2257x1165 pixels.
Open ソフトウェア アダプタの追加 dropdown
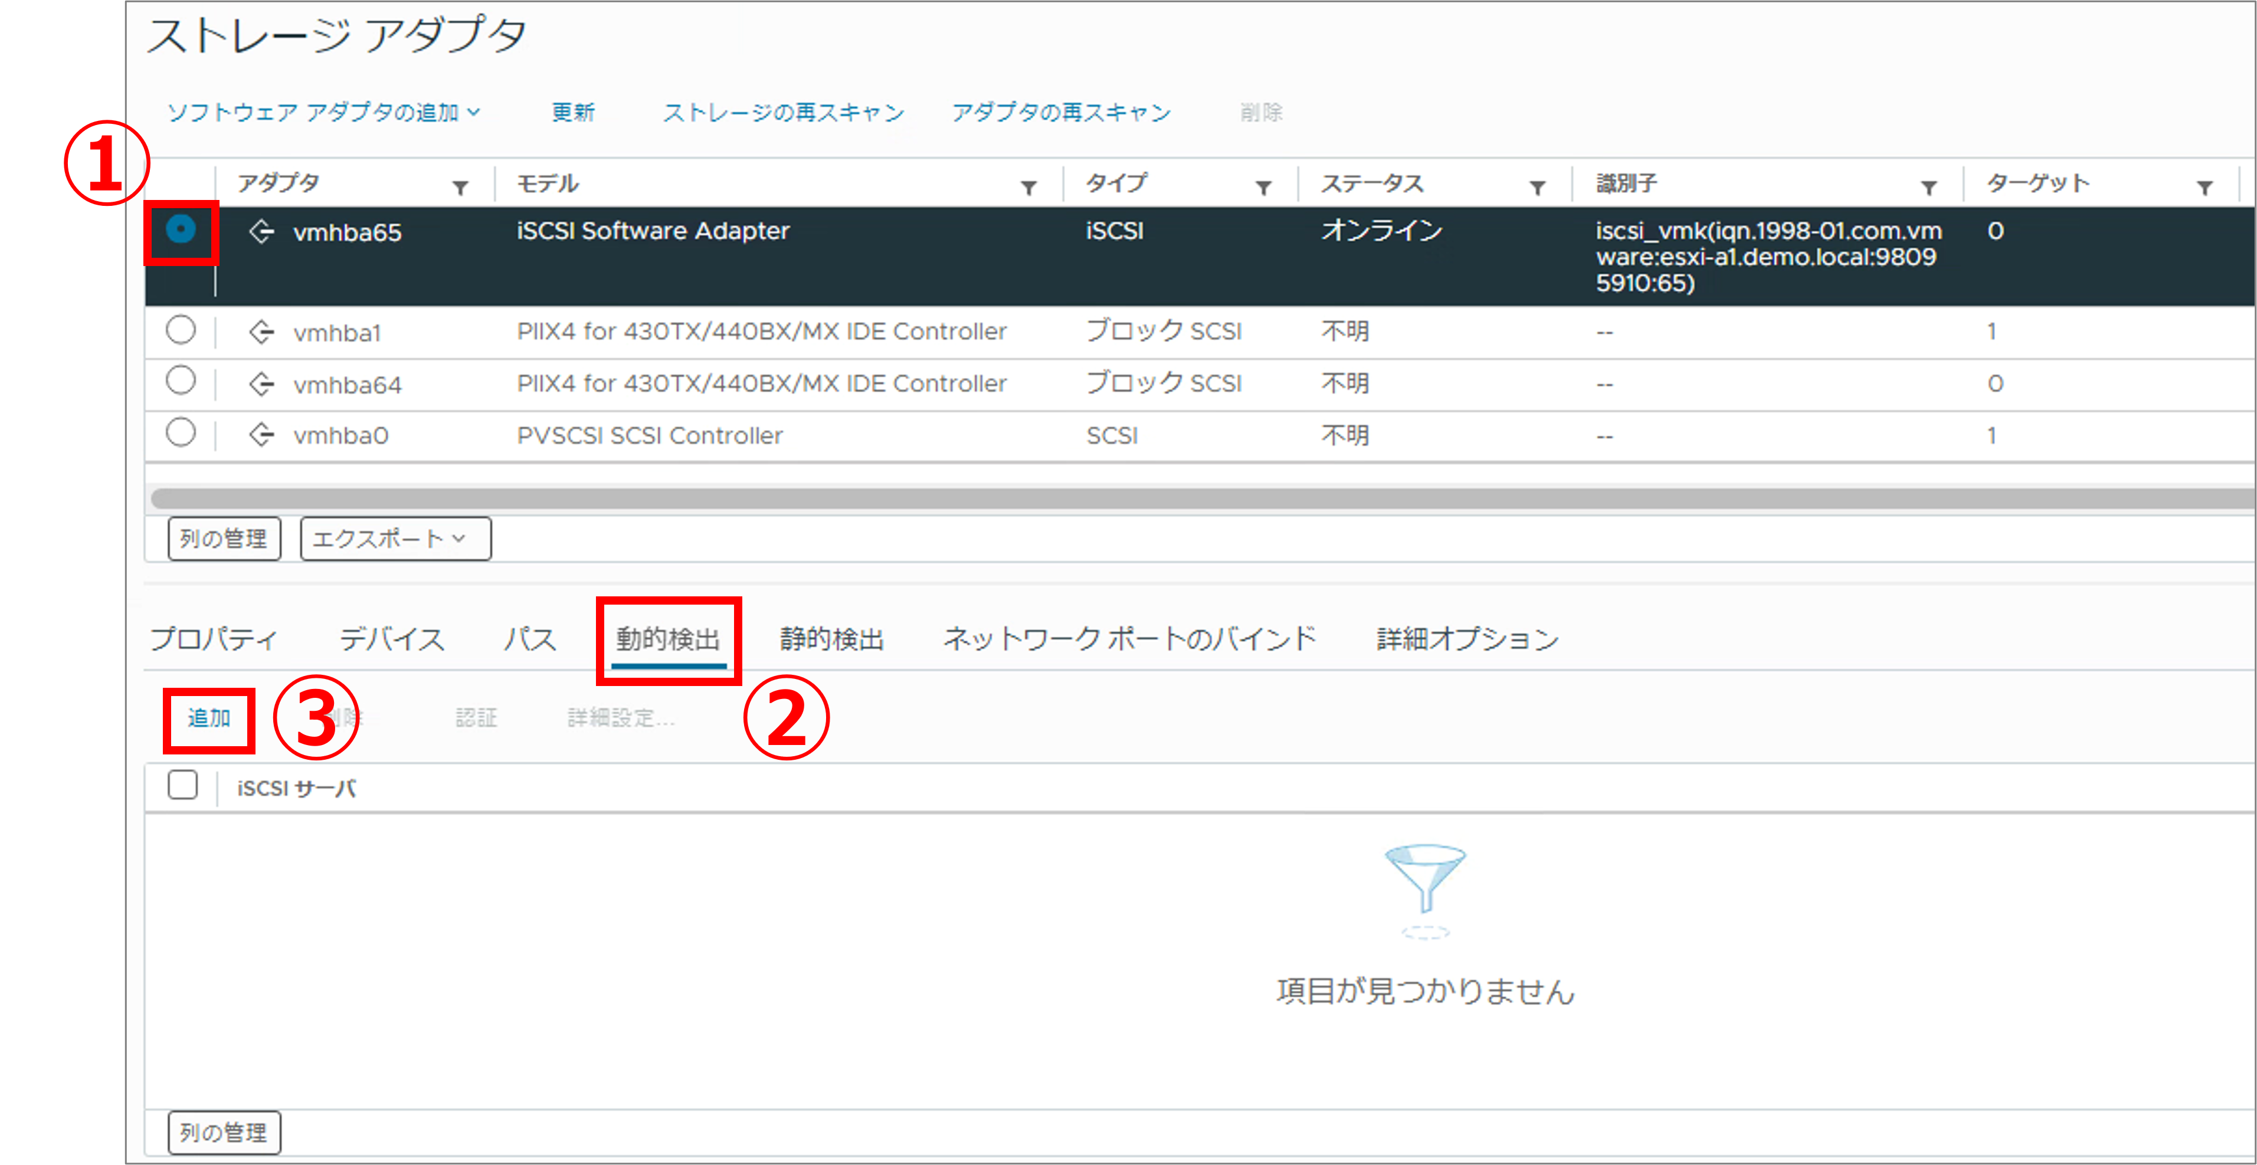(323, 112)
